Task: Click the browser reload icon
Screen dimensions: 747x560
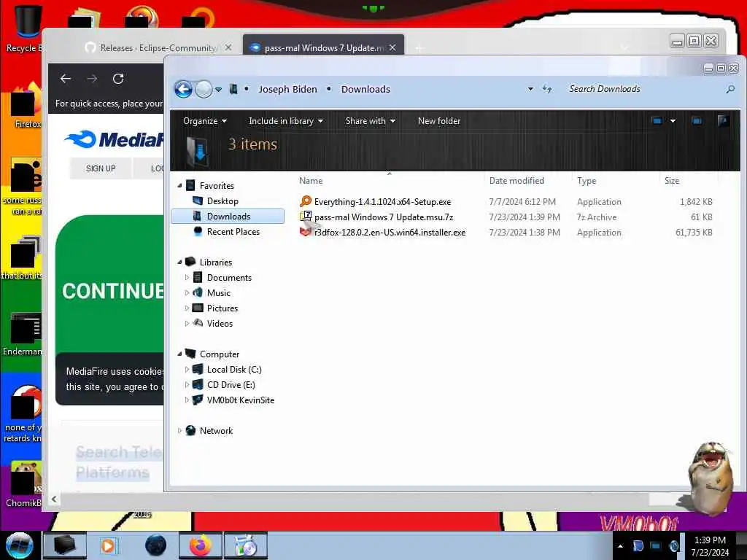Action: [118, 79]
